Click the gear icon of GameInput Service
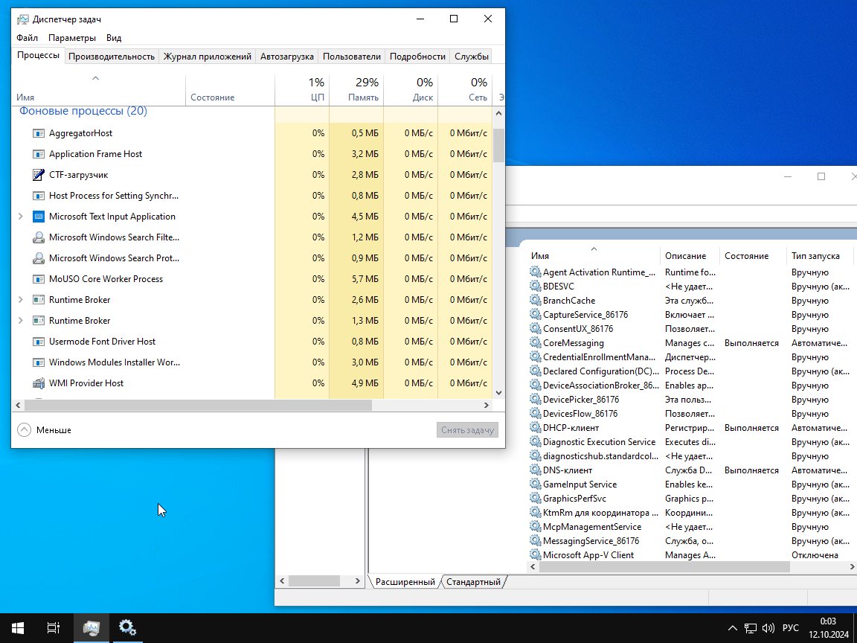 click(535, 484)
